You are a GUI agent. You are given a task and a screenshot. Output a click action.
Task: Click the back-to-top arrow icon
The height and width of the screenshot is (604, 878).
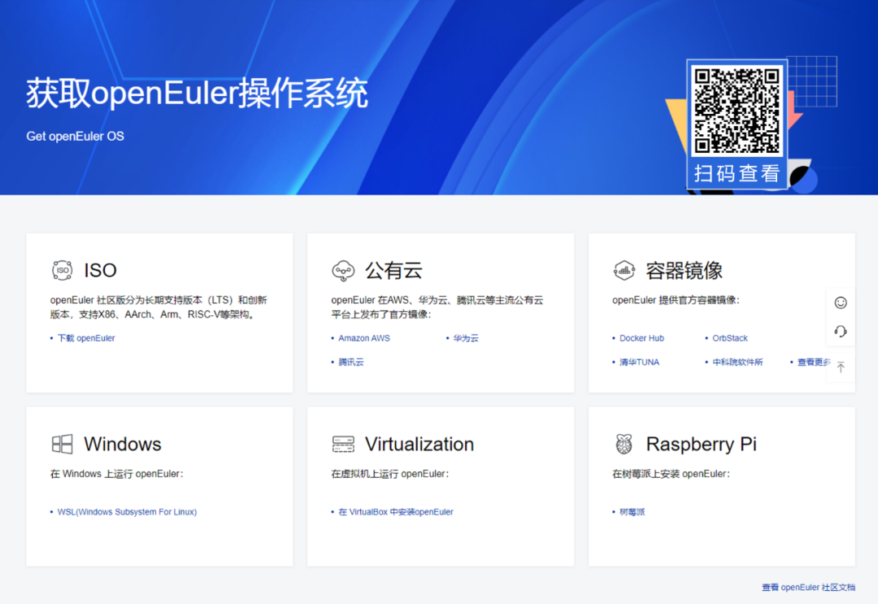pos(841,367)
